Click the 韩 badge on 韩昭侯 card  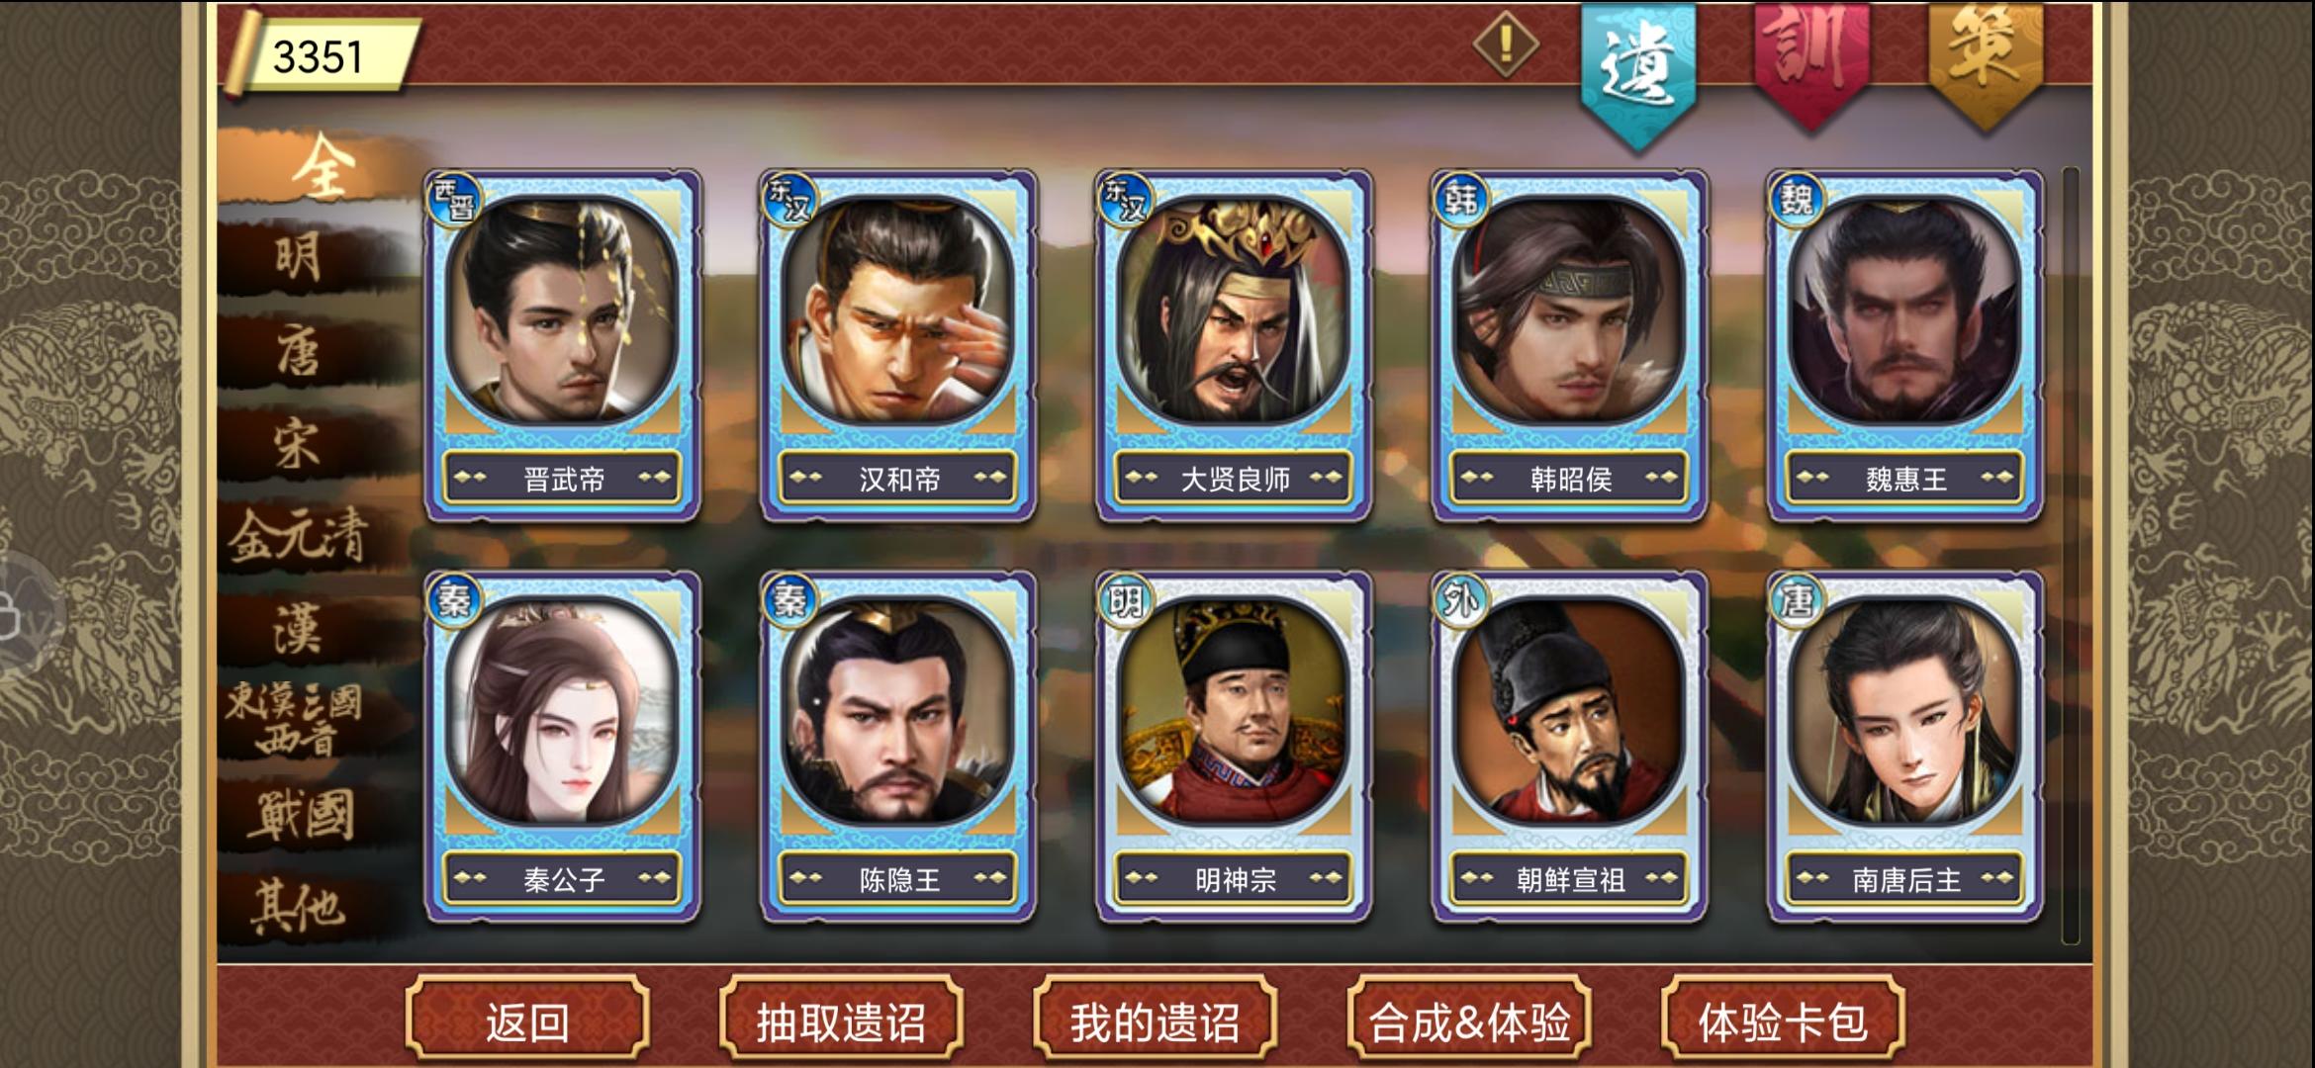tap(1460, 200)
